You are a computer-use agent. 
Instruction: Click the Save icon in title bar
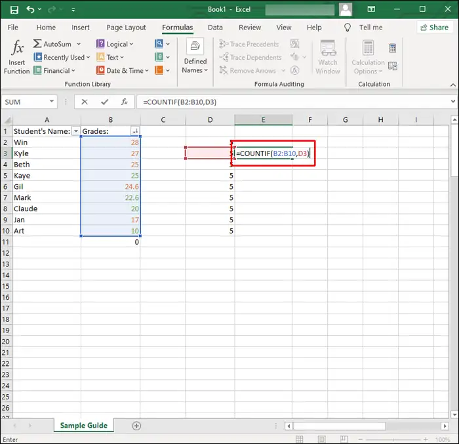(14, 10)
